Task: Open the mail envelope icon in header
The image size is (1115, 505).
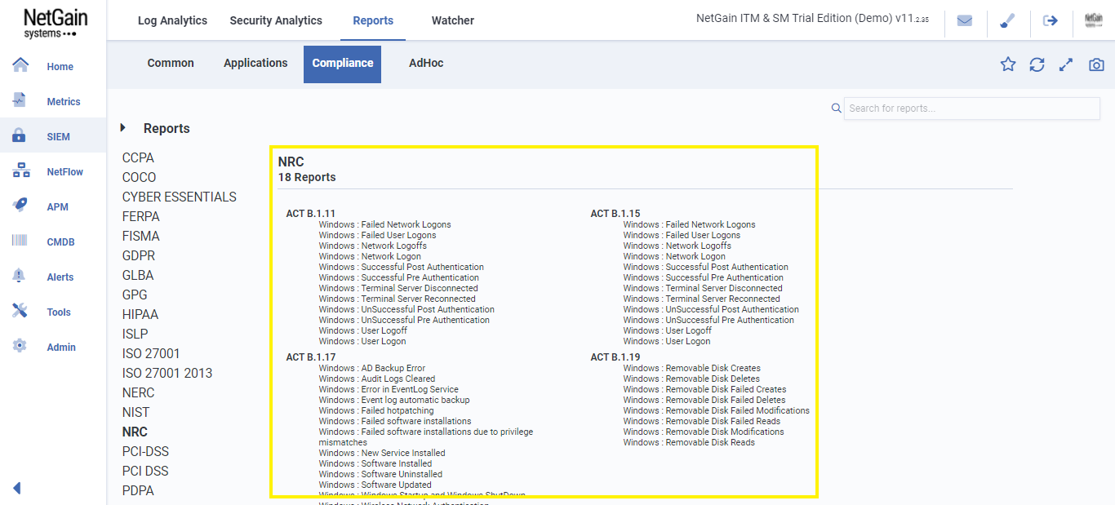Action: [965, 20]
